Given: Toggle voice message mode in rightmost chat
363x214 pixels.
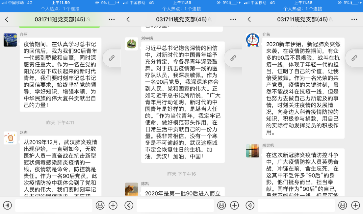Looking at the screenshot, I should pyautogui.click(x=250, y=205).
